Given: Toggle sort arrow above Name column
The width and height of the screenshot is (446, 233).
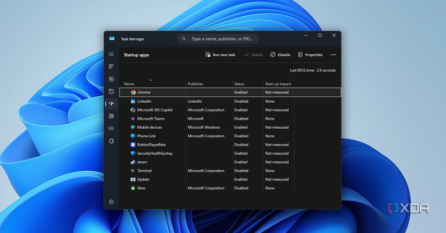Looking at the screenshot, I should [x=151, y=80].
